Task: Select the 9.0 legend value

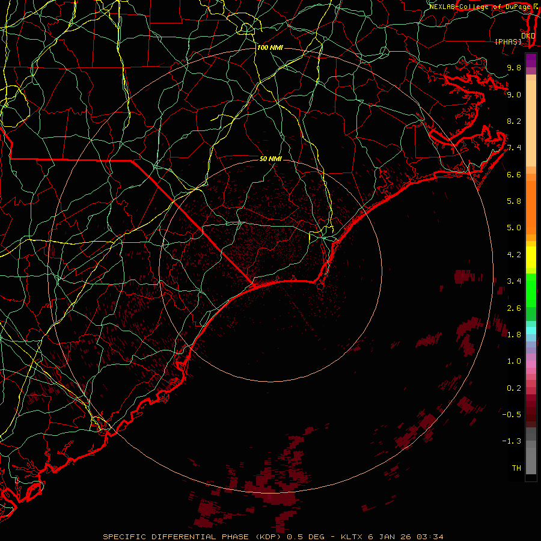Action: pyautogui.click(x=514, y=95)
